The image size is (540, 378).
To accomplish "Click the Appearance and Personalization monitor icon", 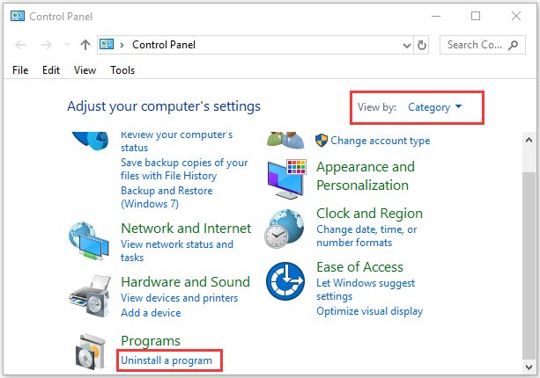I will tap(285, 176).
